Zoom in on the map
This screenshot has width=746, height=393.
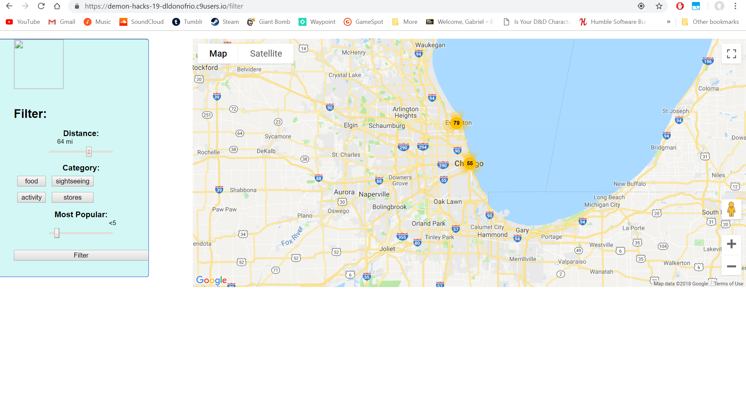pyautogui.click(x=731, y=244)
